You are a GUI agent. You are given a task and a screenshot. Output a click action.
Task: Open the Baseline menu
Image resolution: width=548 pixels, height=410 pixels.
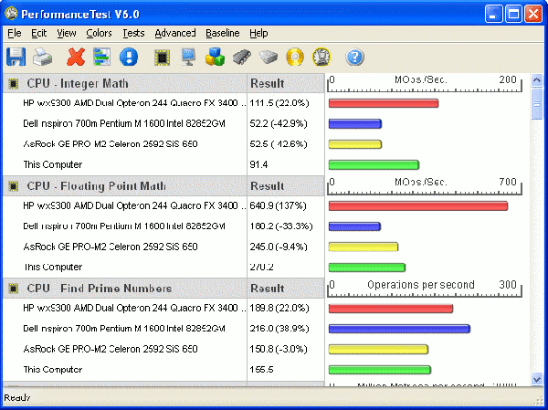pyautogui.click(x=223, y=33)
